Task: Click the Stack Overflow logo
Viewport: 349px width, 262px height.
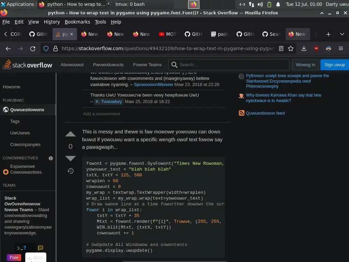Action: point(28,64)
